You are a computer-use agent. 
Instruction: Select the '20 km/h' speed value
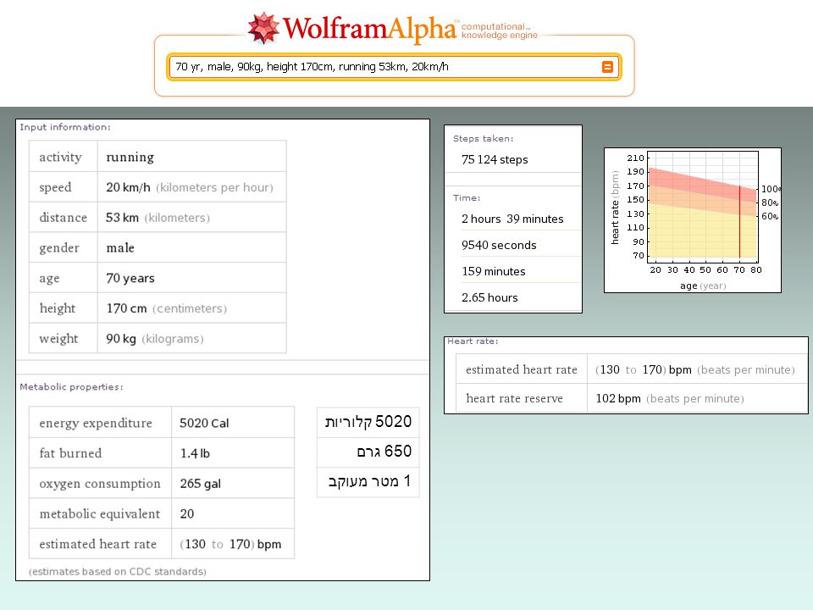[x=128, y=187]
